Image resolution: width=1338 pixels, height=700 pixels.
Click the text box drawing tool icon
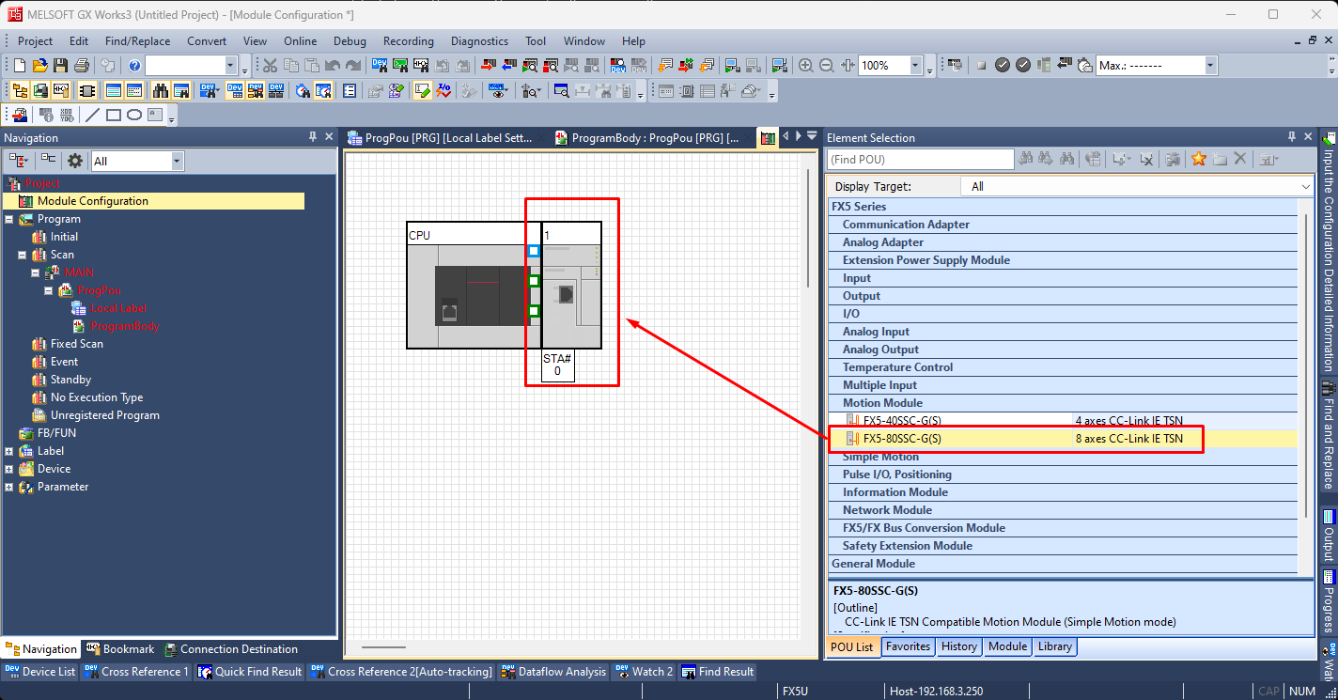pos(155,116)
